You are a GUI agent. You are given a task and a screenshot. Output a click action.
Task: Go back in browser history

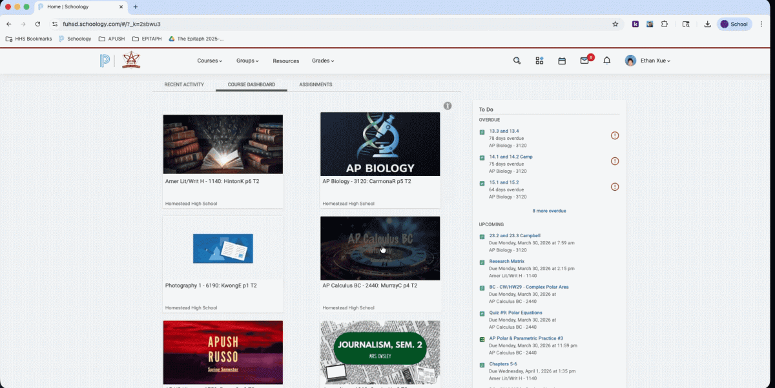(9, 24)
